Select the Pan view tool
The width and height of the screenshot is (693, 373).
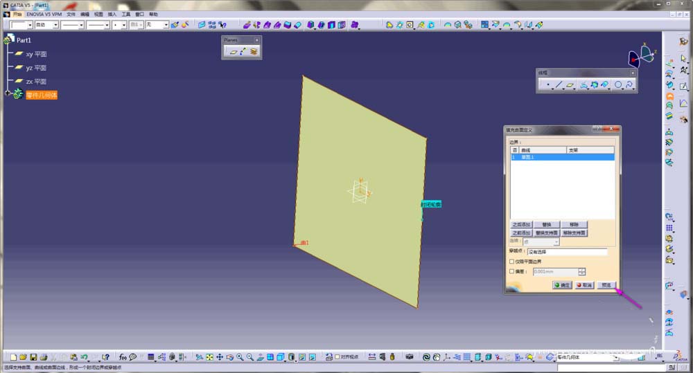[220, 357]
